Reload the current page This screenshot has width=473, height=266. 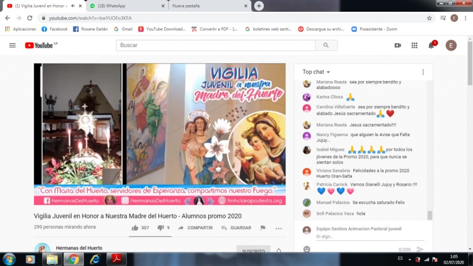[29, 18]
